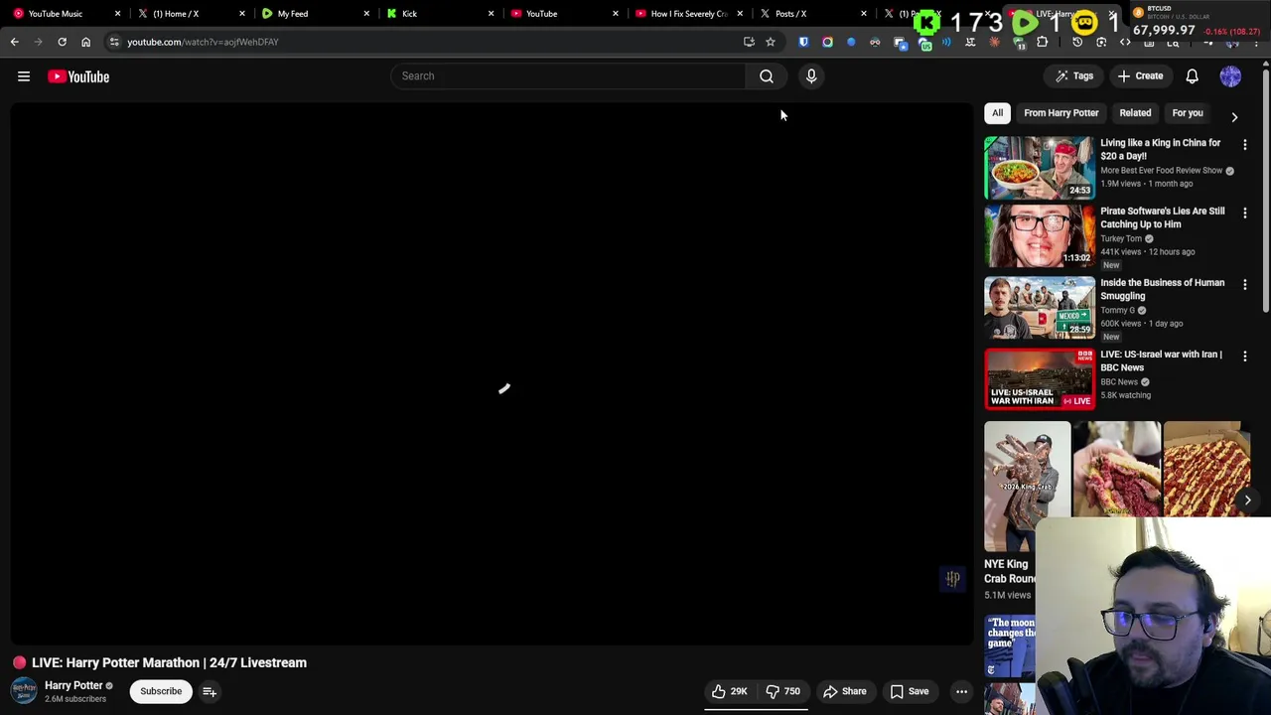Open the YouTube hamburger guide menu

(24, 76)
